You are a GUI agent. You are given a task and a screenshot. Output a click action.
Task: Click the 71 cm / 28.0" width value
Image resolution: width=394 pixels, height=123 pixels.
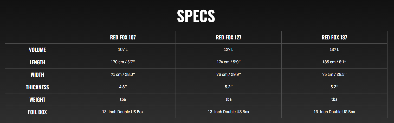pyautogui.click(x=123, y=74)
